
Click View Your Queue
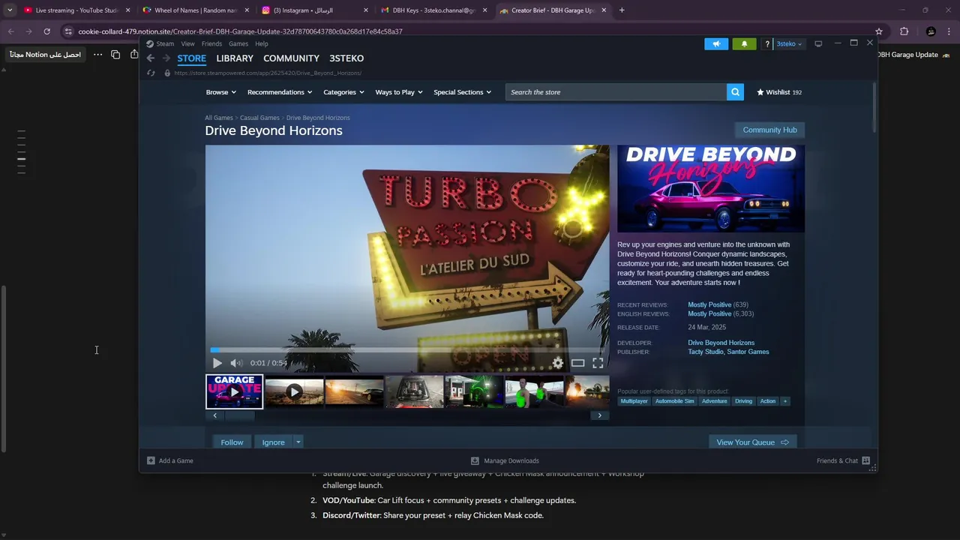point(752,442)
